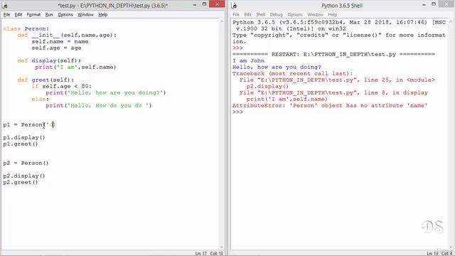Click the print('I am',self.name) line in editor

click(x=75, y=67)
